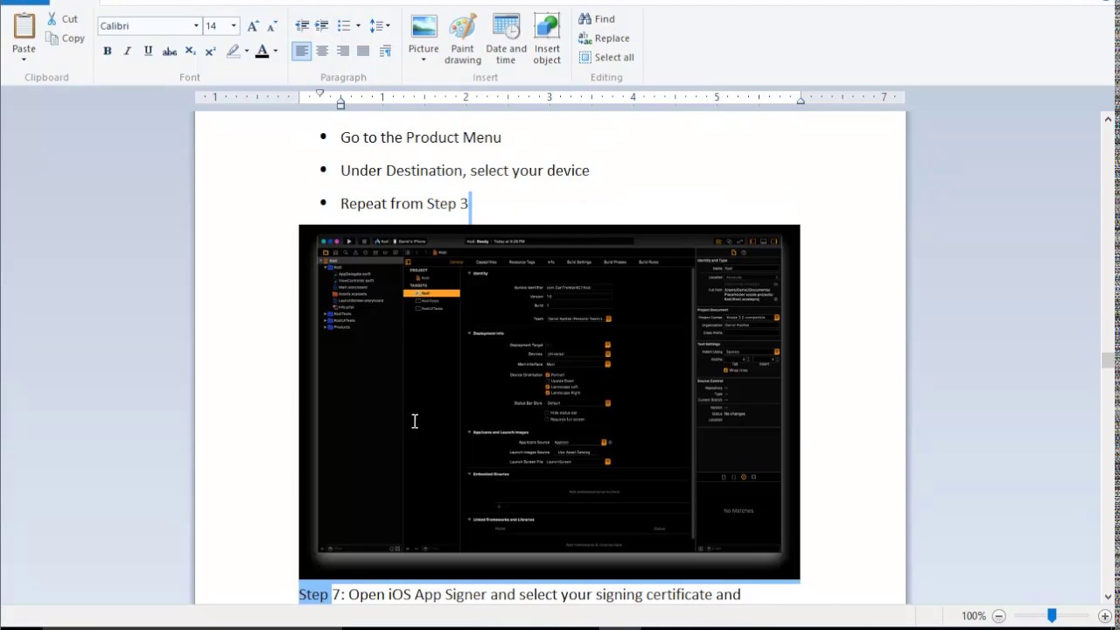Apply text highlight color
Viewport: 1120px width, 630px height.
coord(233,52)
